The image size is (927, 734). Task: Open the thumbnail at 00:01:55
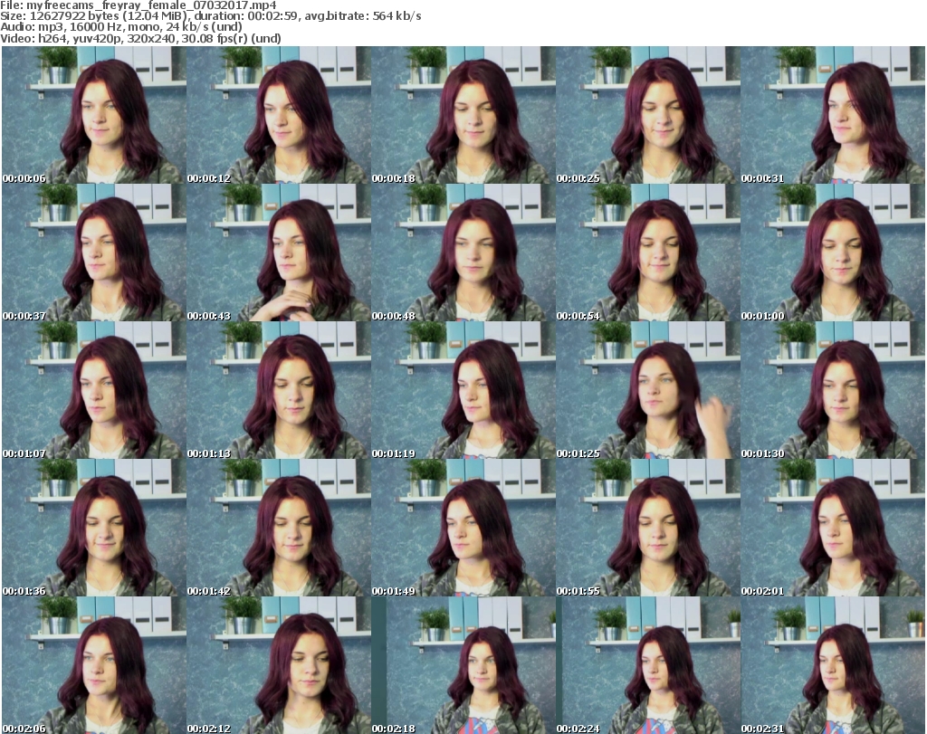648,528
